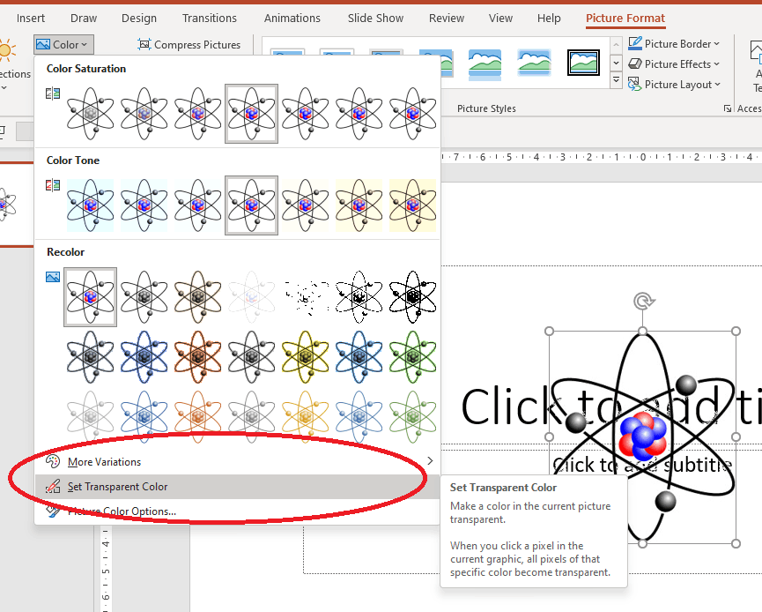This screenshot has height=612, width=762.
Task: Choose second saturation option 33%
Action: point(144,114)
